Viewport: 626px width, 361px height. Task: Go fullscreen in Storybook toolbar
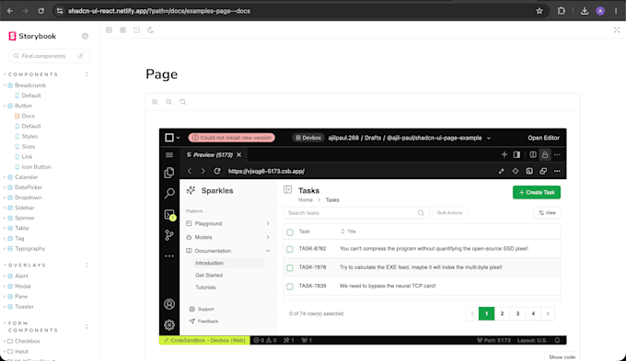[x=617, y=30]
